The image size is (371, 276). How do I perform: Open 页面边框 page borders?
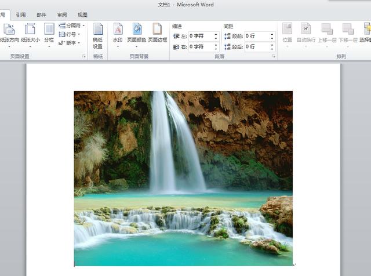[158, 33]
